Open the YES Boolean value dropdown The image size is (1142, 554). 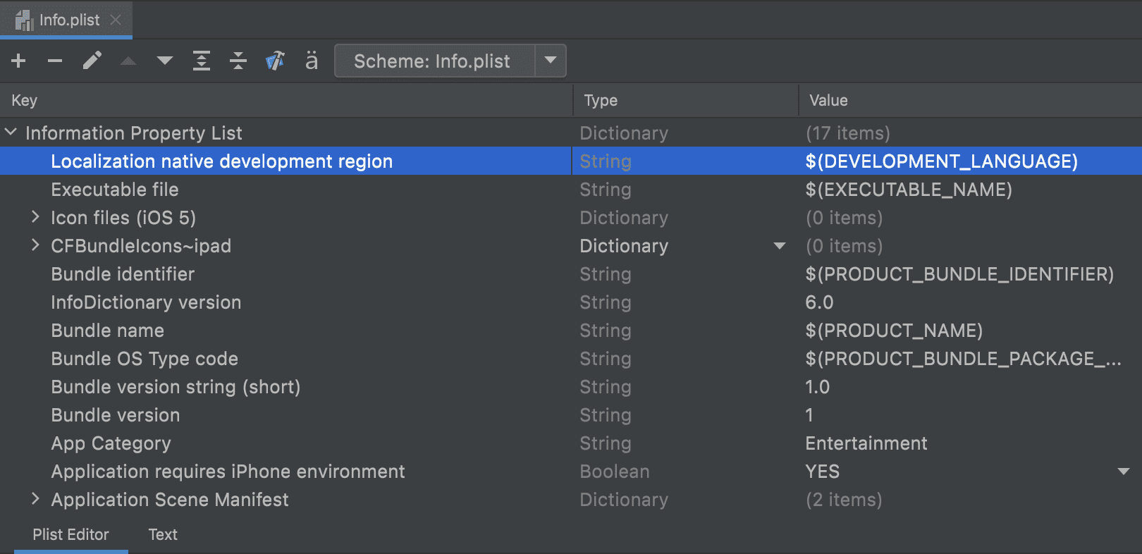click(x=1123, y=472)
